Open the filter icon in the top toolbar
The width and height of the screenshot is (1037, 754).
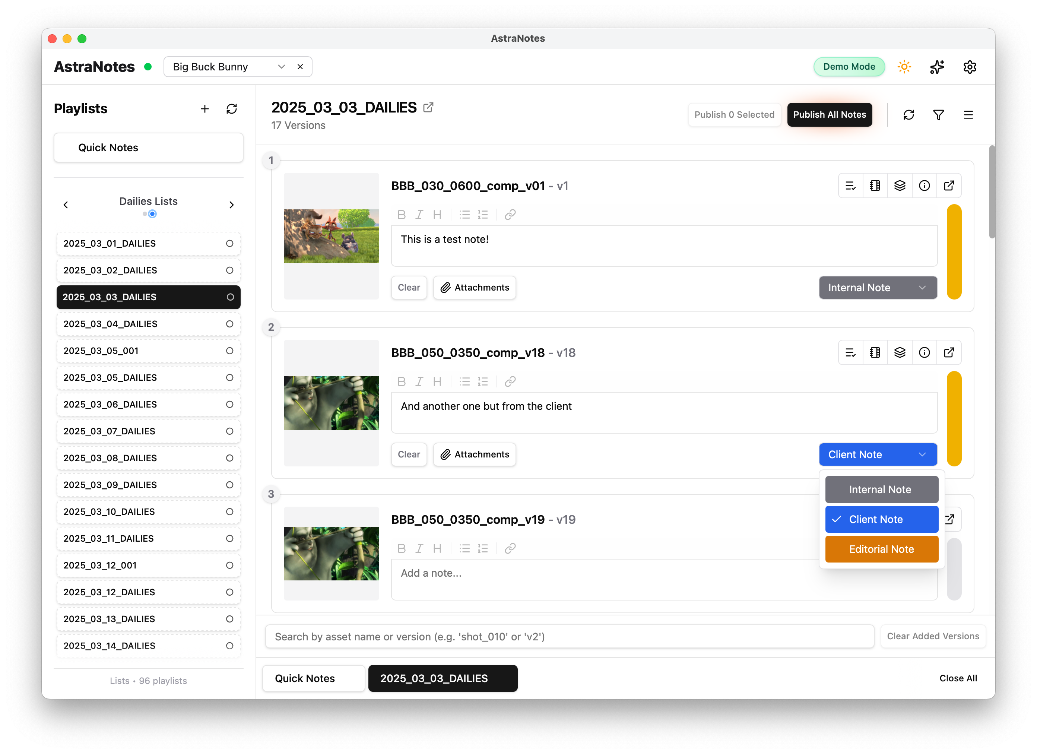coord(939,115)
